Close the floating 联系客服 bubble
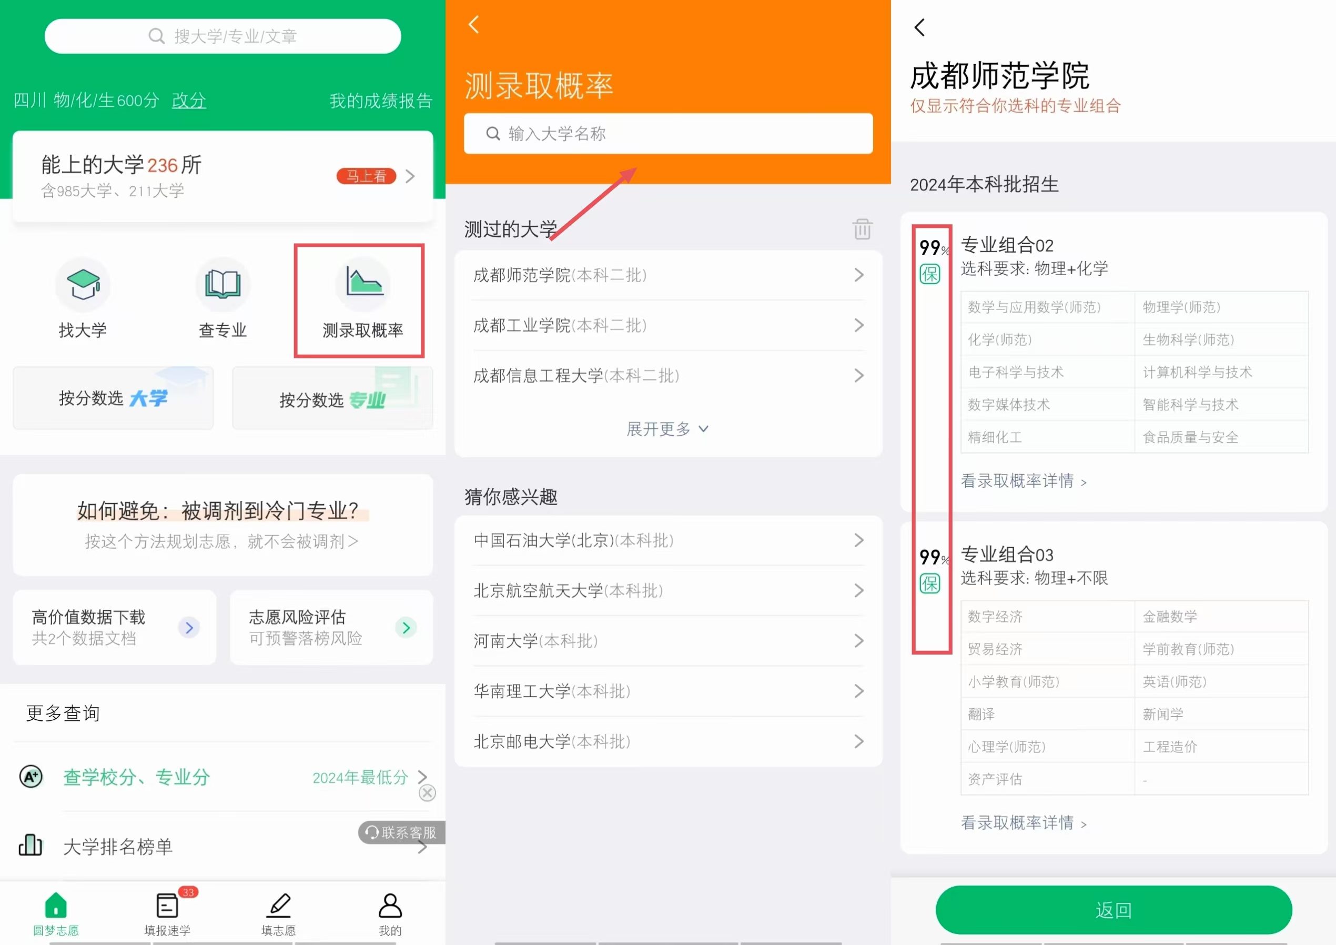This screenshot has width=1336, height=945. coord(427,792)
